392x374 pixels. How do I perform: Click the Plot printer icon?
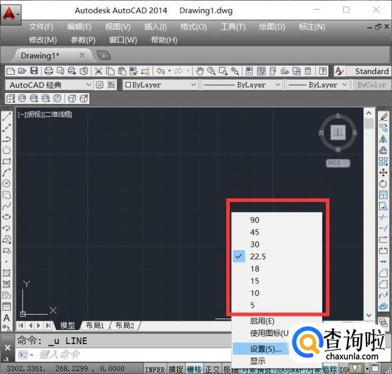pos(48,71)
